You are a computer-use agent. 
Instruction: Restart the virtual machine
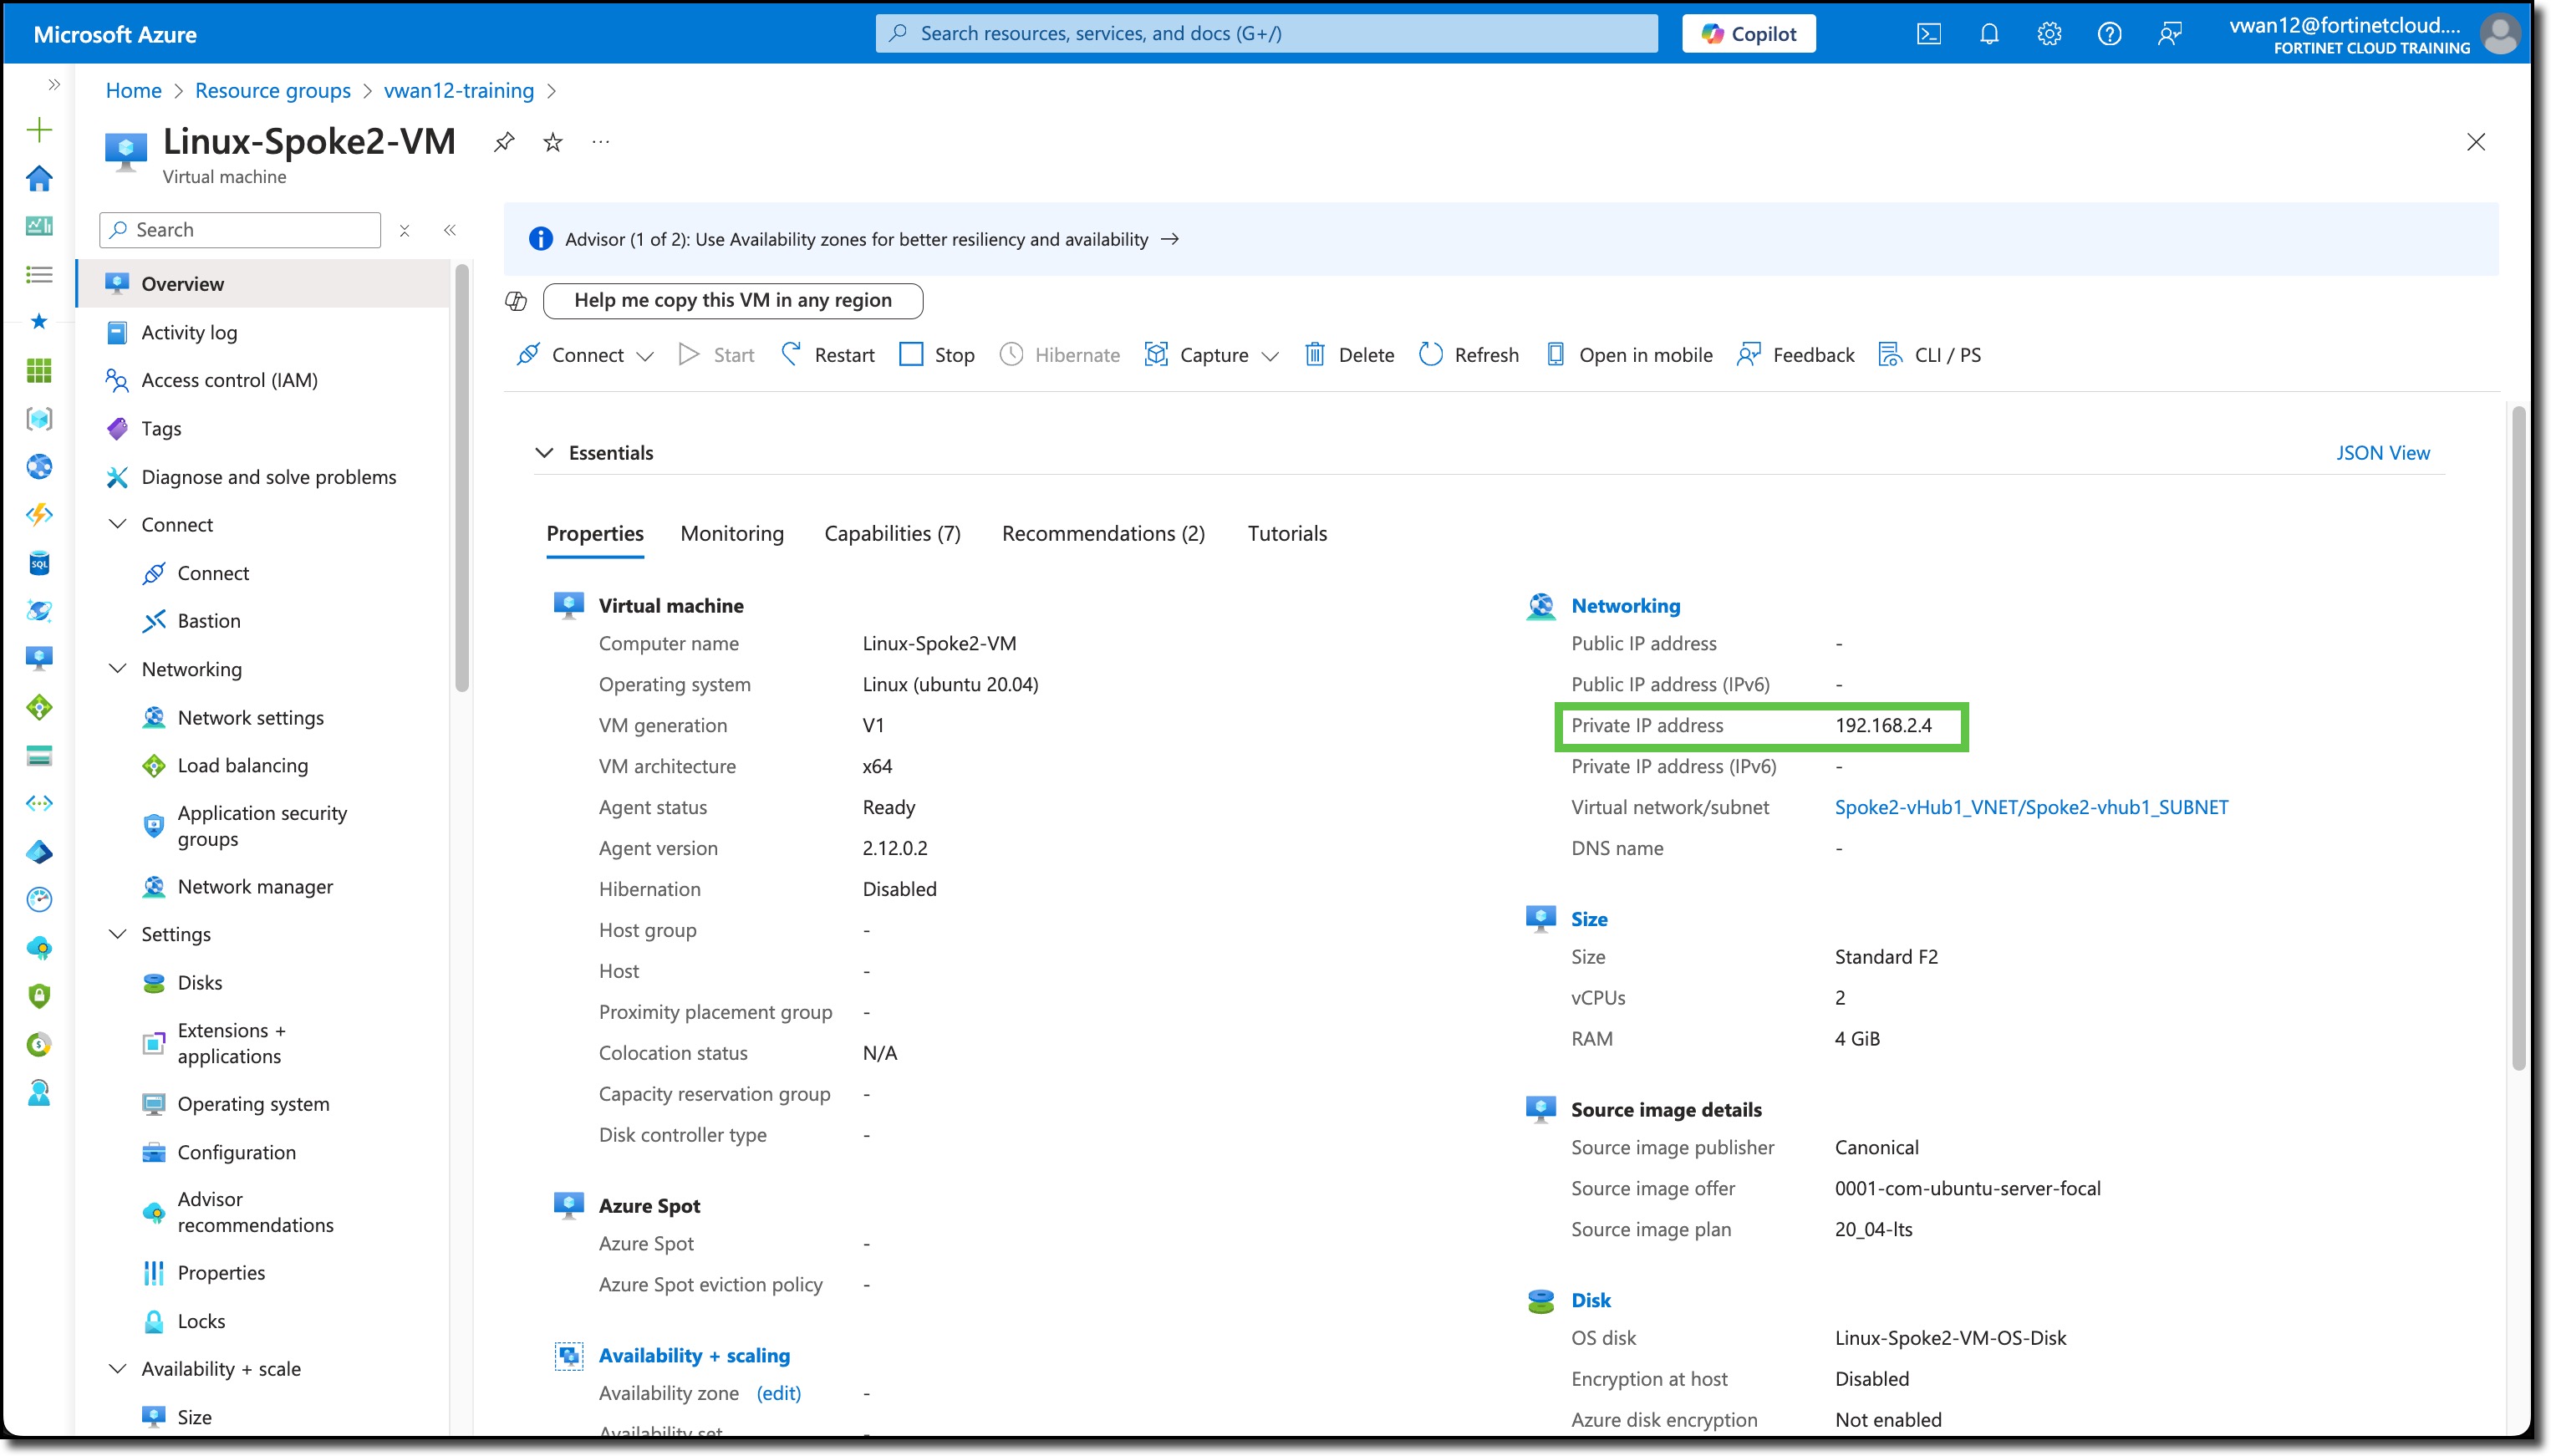pos(828,355)
